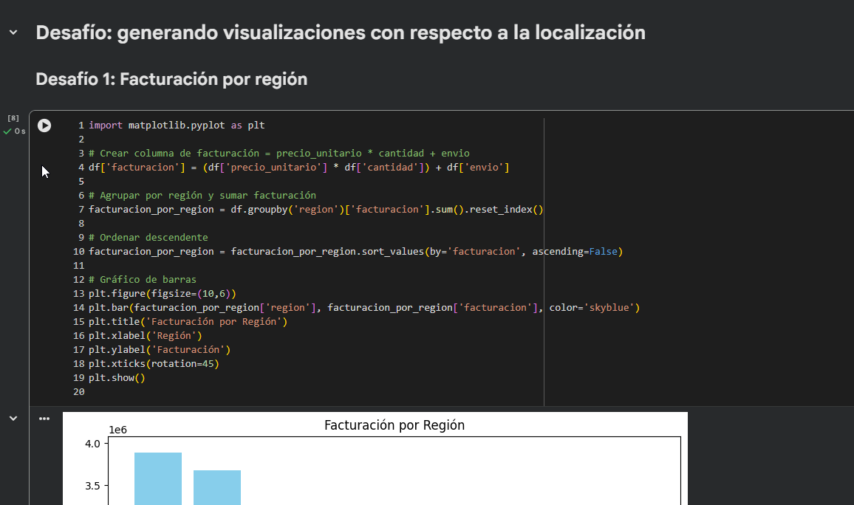Select the main 'Desafío: generando visualizaciones' title
The height and width of the screenshot is (505, 854).
[x=341, y=32]
